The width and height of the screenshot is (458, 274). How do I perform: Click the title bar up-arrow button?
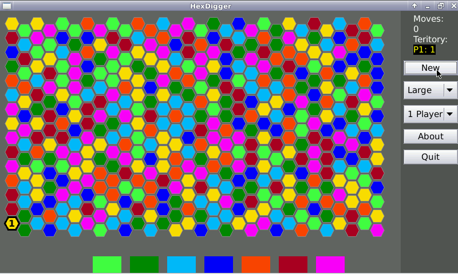(x=414, y=6)
